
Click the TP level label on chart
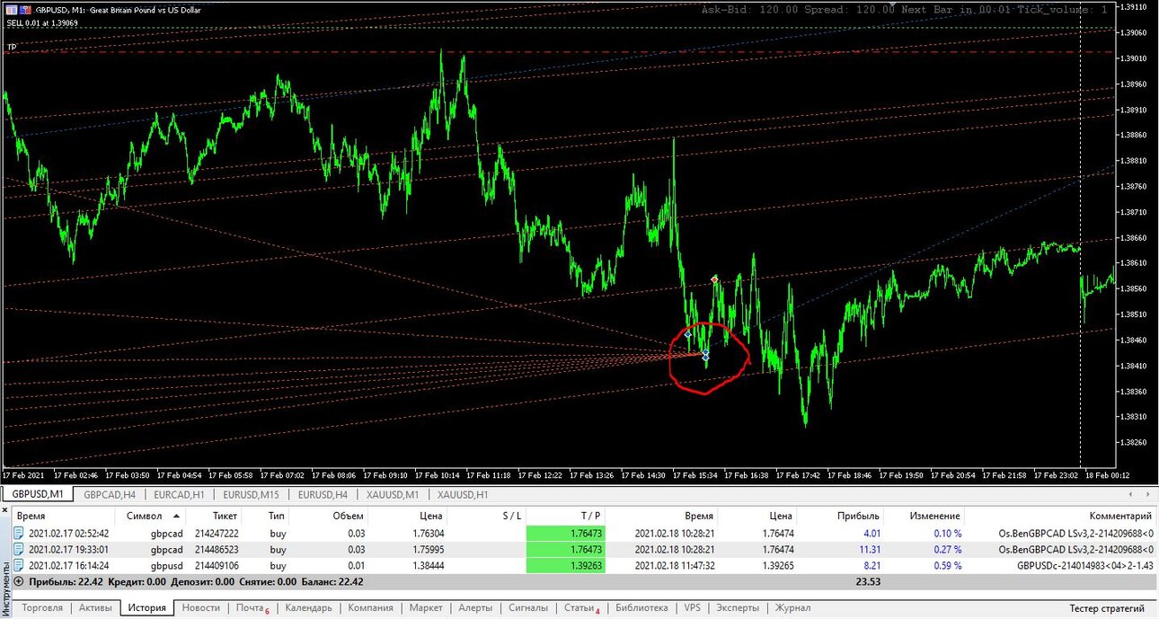(12, 47)
